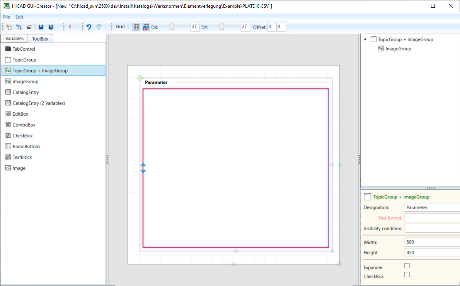This screenshot has height=286, width=460.
Task: Switch to the Variables tab
Action: [14, 39]
